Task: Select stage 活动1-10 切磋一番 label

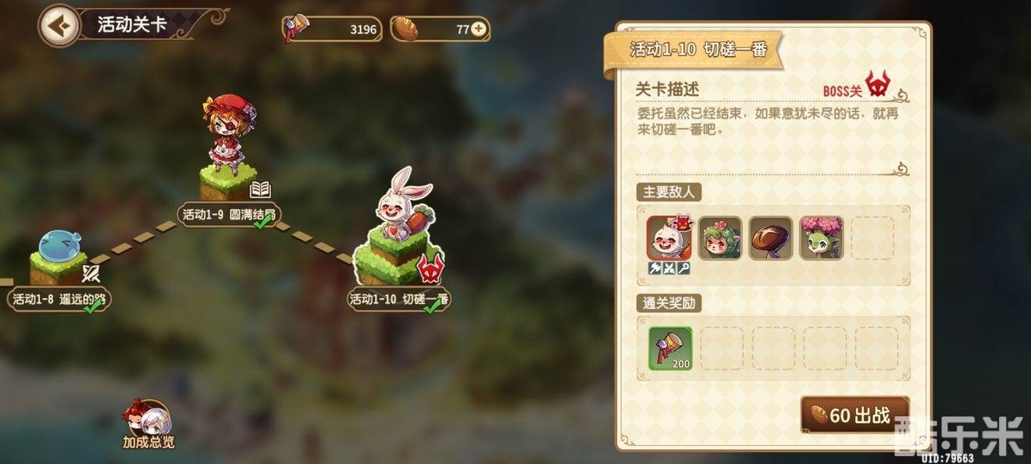Action: (x=399, y=299)
